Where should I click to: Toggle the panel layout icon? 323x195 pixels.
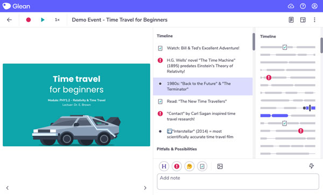coord(303,20)
